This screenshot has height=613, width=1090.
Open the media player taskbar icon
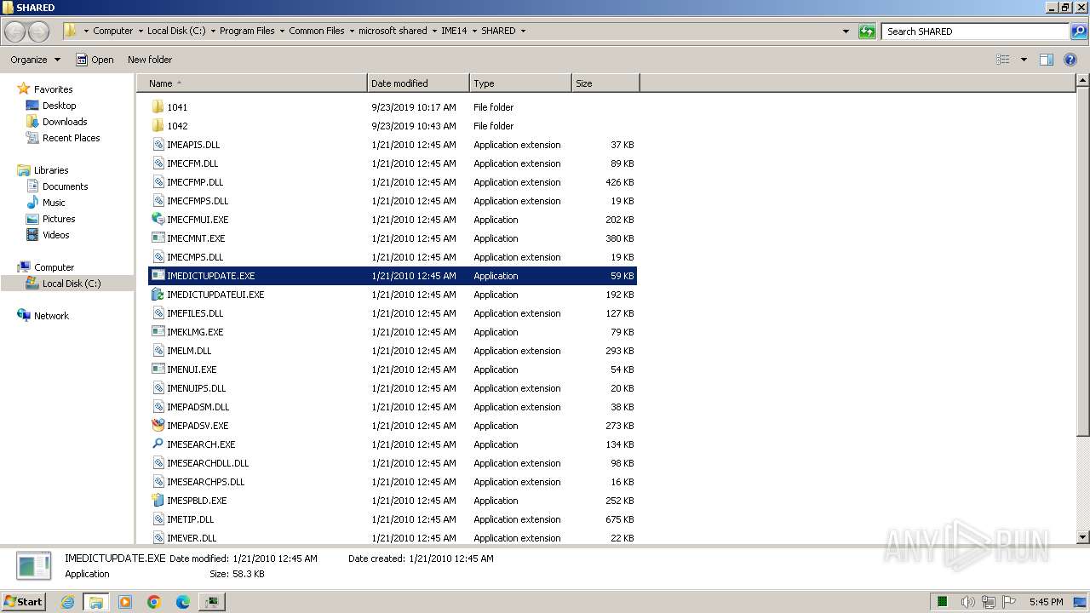tap(125, 602)
